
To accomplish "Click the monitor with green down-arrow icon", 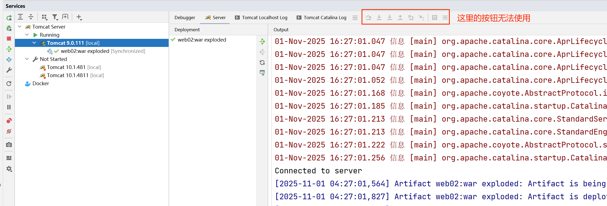I will tap(262, 73).
